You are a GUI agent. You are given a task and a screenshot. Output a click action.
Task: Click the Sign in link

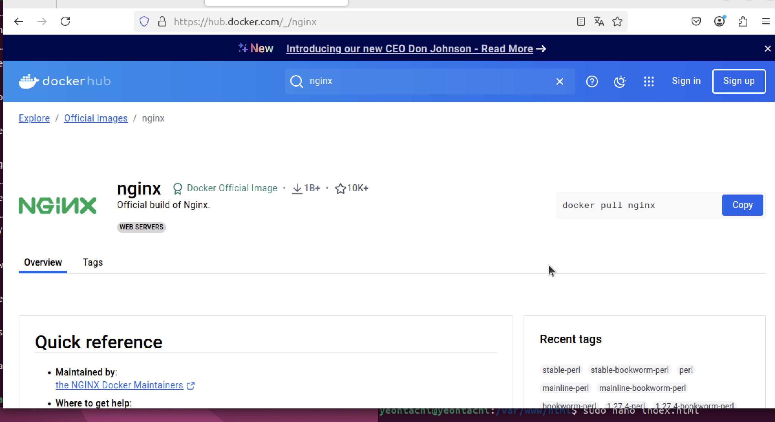(686, 81)
